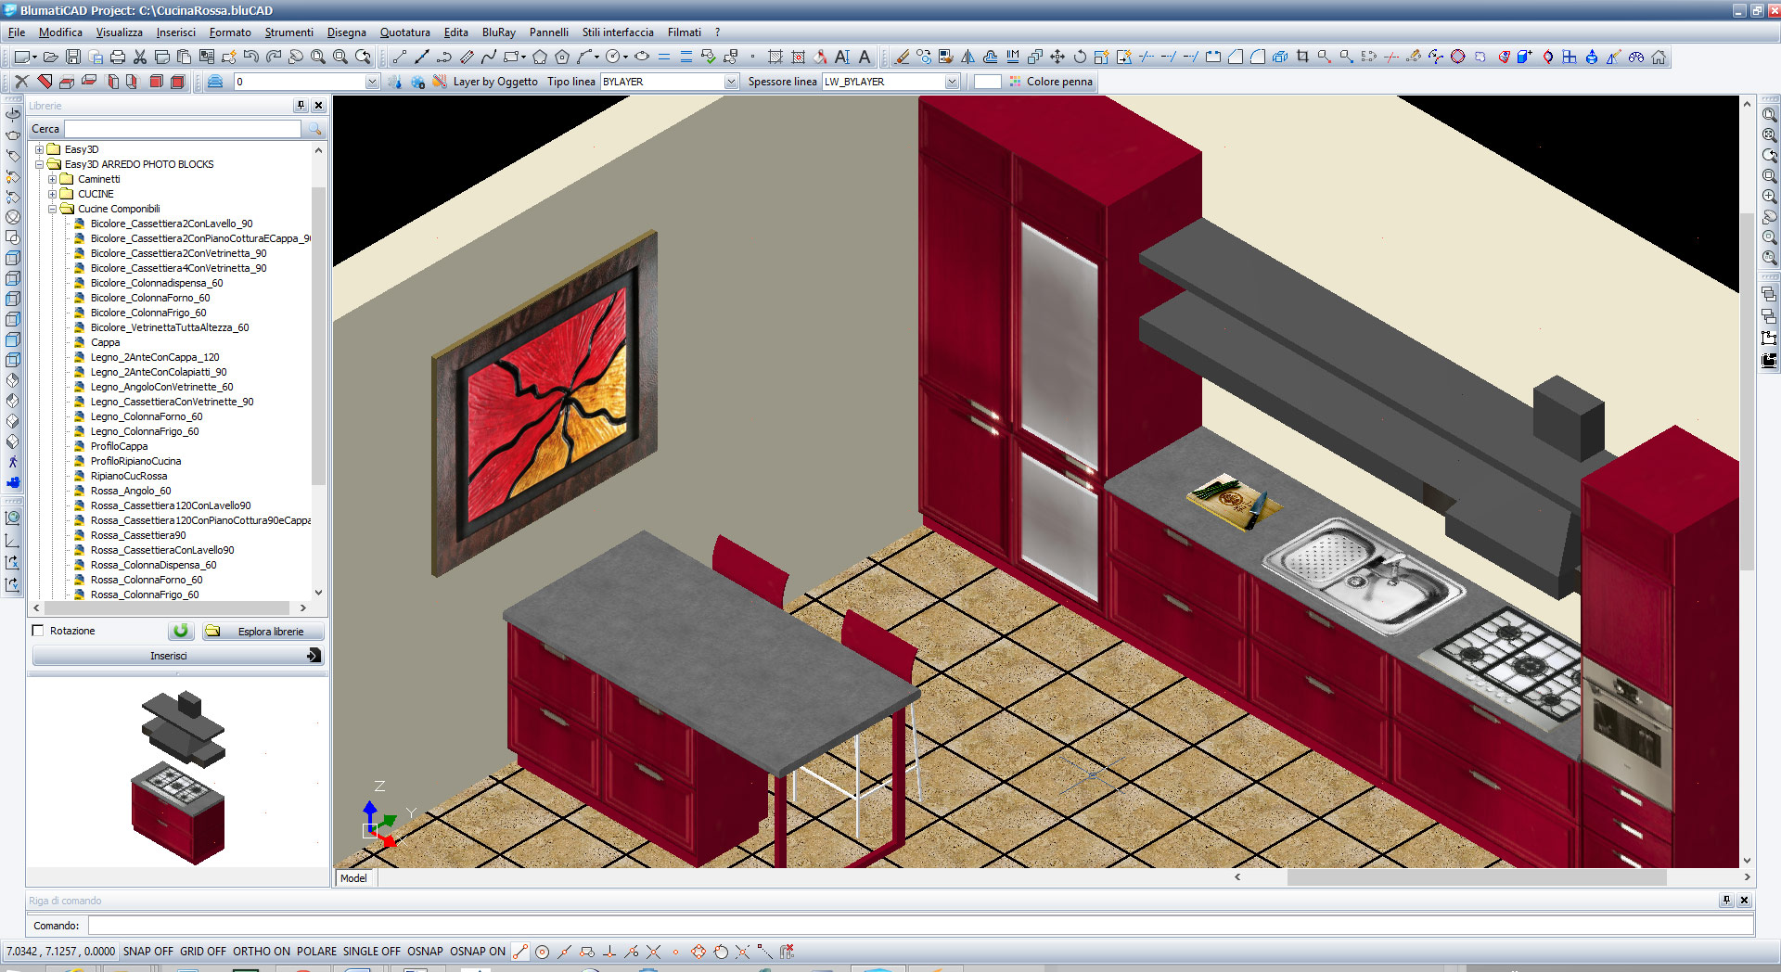Viewport: 1781px width, 972px height.
Task: Click the single-line Text tool icon
Action: pos(865,58)
